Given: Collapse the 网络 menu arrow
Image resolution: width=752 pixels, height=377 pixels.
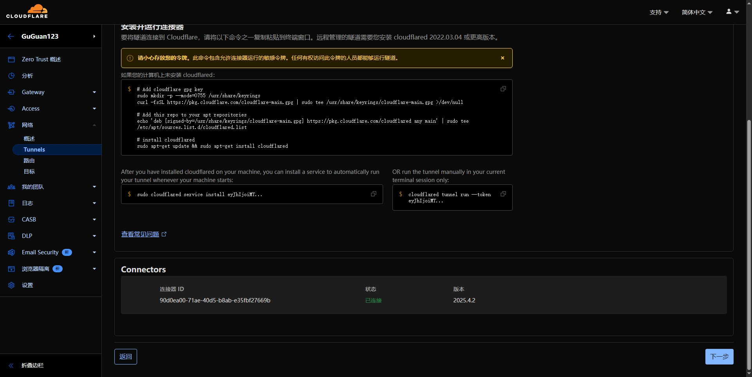Looking at the screenshot, I should coord(94,125).
